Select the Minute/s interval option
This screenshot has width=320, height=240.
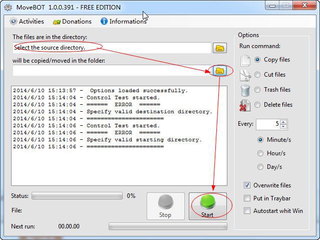[x=260, y=140]
